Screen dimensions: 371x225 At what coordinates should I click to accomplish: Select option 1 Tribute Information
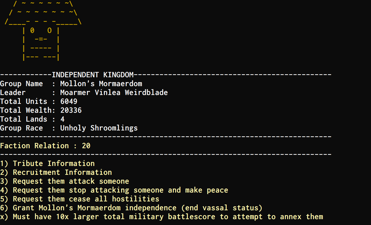pyautogui.click(x=47, y=164)
